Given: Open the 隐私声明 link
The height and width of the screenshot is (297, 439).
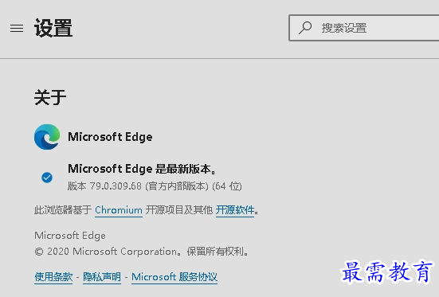Looking at the screenshot, I should 102,277.
